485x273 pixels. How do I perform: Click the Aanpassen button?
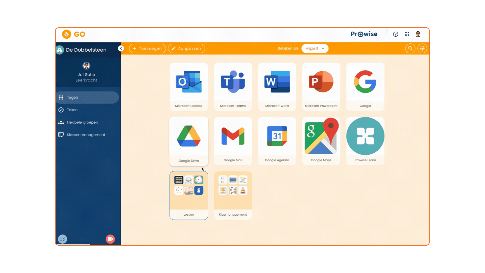point(186,48)
